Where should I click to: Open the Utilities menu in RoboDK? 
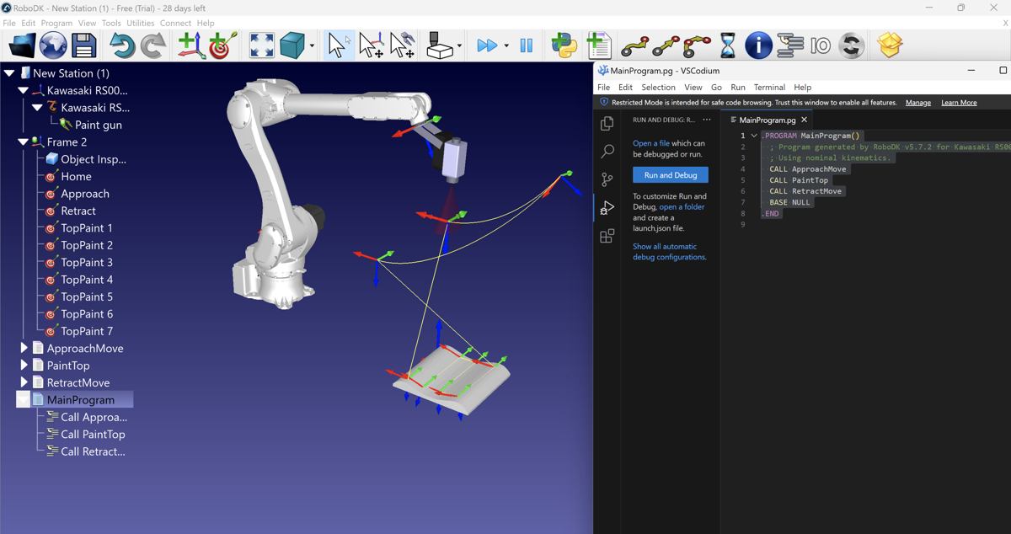point(140,23)
